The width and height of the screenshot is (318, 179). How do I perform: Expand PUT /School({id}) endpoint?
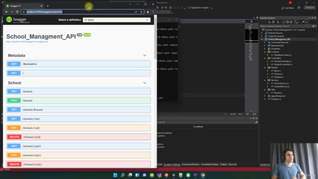tap(79, 155)
